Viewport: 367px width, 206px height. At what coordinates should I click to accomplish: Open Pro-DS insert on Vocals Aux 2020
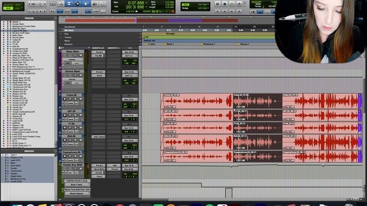98,173
